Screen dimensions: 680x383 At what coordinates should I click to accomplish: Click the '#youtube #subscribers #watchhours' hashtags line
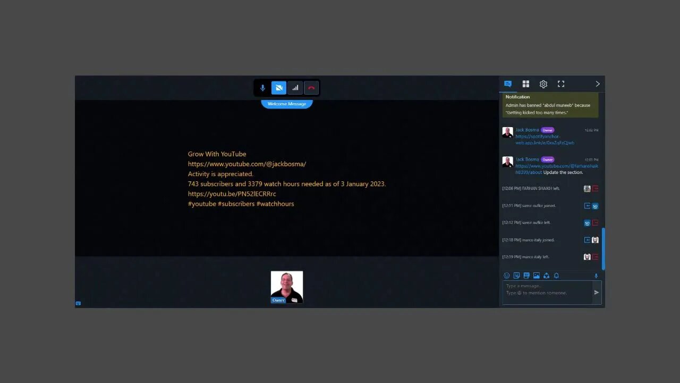[x=241, y=204]
